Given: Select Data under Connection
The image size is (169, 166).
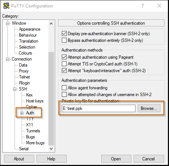Looking at the screenshot, I should coord(23,65).
